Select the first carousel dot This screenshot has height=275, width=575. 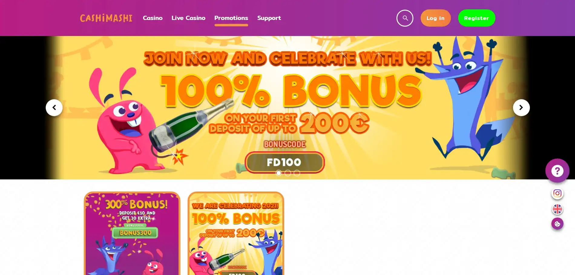[x=279, y=173]
